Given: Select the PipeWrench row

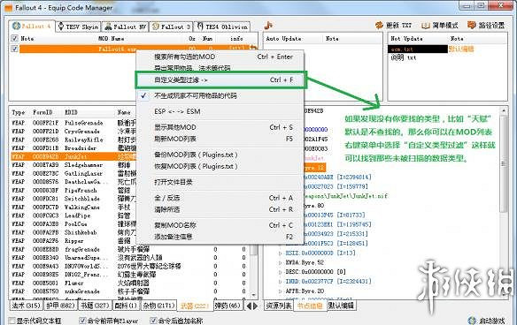Looking at the screenshot, I should click(x=73, y=190).
